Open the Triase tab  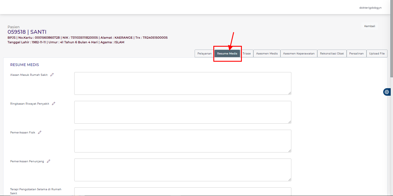[x=247, y=54]
